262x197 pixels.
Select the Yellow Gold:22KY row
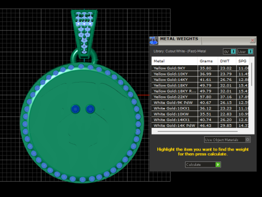click(x=200, y=97)
